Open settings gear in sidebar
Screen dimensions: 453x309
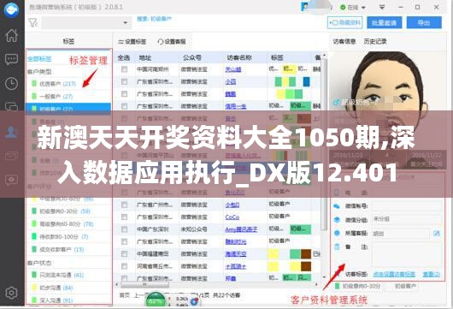click(x=12, y=293)
